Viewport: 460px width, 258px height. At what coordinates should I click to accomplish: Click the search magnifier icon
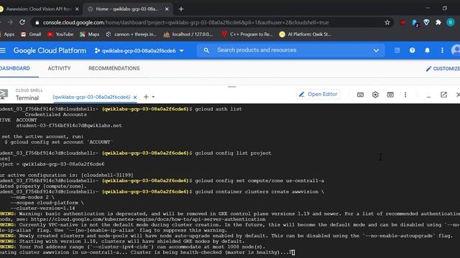[206, 50]
